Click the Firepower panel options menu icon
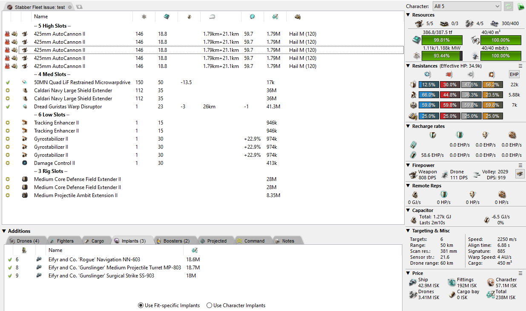This screenshot has width=526, height=311. pyautogui.click(x=520, y=165)
